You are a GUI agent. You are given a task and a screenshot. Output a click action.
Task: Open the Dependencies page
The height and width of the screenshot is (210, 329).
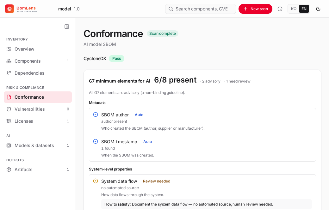38,73
